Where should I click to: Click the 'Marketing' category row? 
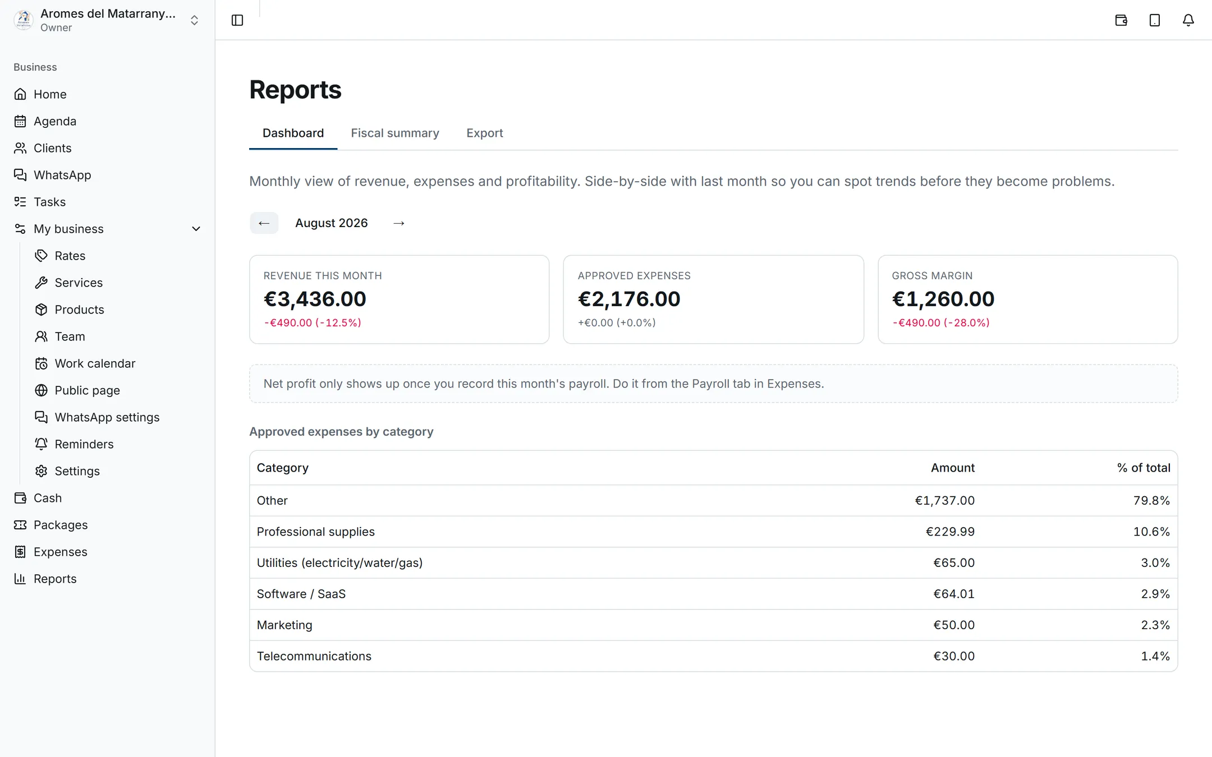(713, 625)
